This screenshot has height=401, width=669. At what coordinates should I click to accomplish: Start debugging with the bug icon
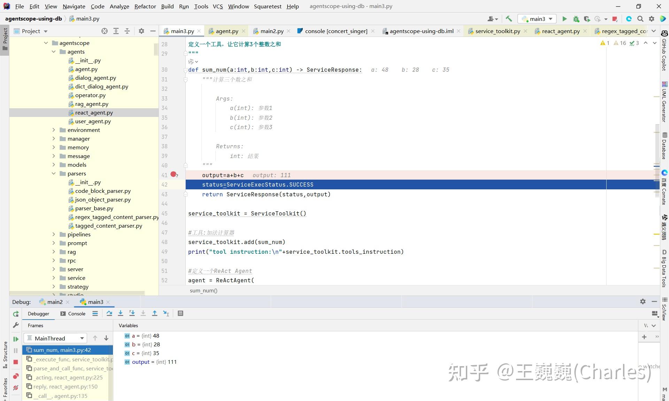tap(576, 19)
